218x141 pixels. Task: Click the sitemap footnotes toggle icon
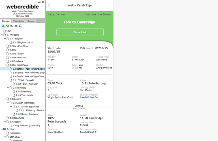[x=3, y=26]
